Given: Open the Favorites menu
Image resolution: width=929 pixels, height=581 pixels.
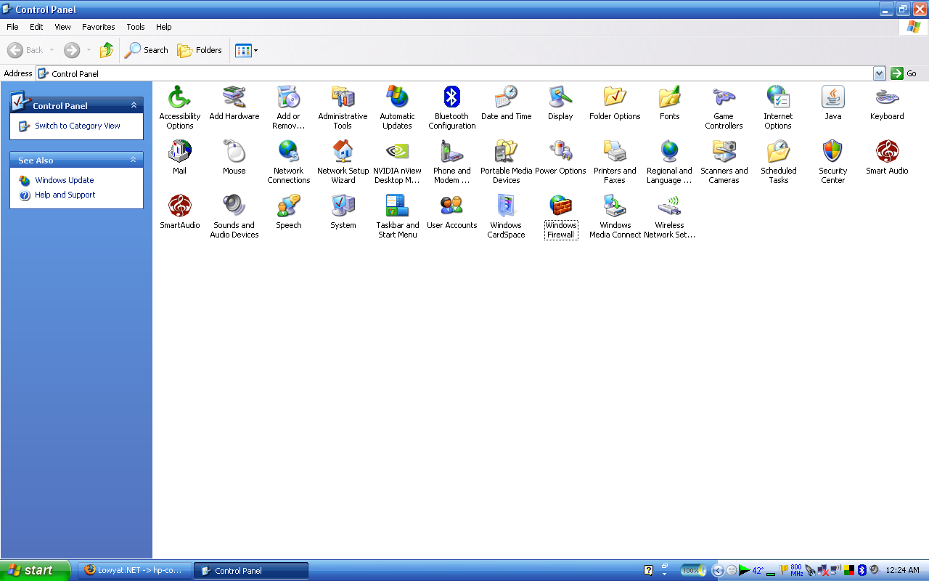Looking at the screenshot, I should tap(98, 27).
